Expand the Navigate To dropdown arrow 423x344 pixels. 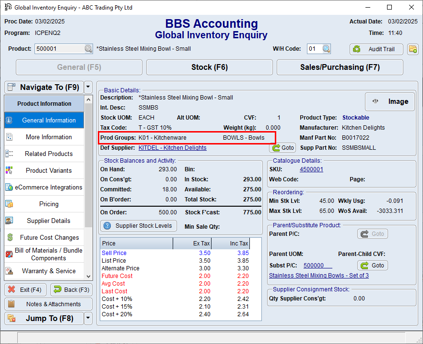[88, 87]
